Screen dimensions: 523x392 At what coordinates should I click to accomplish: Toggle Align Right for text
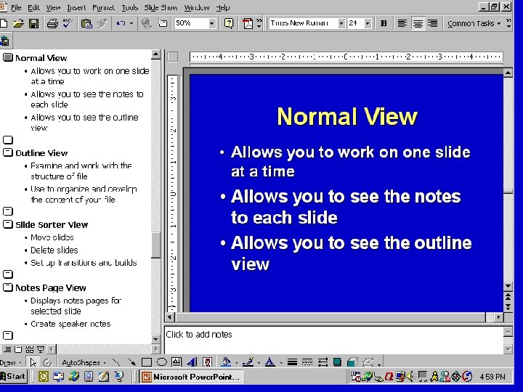433,23
